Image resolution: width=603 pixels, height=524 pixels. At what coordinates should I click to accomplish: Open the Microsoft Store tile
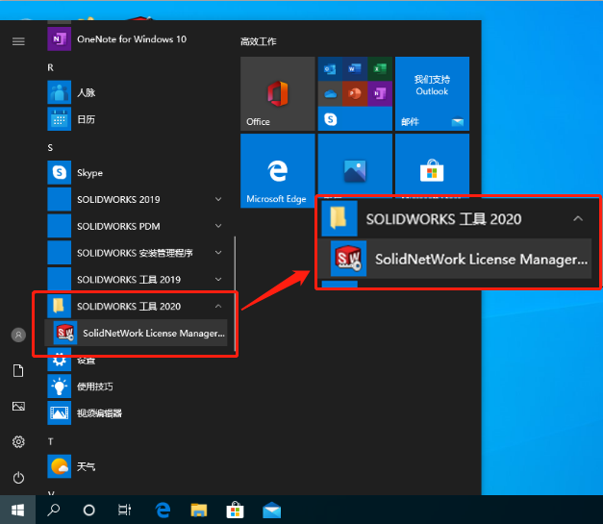point(432,165)
